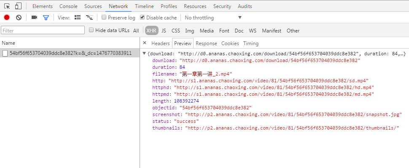Stop recording network log red button
The image size is (409, 168).
pyautogui.click(x=7, y=17)
